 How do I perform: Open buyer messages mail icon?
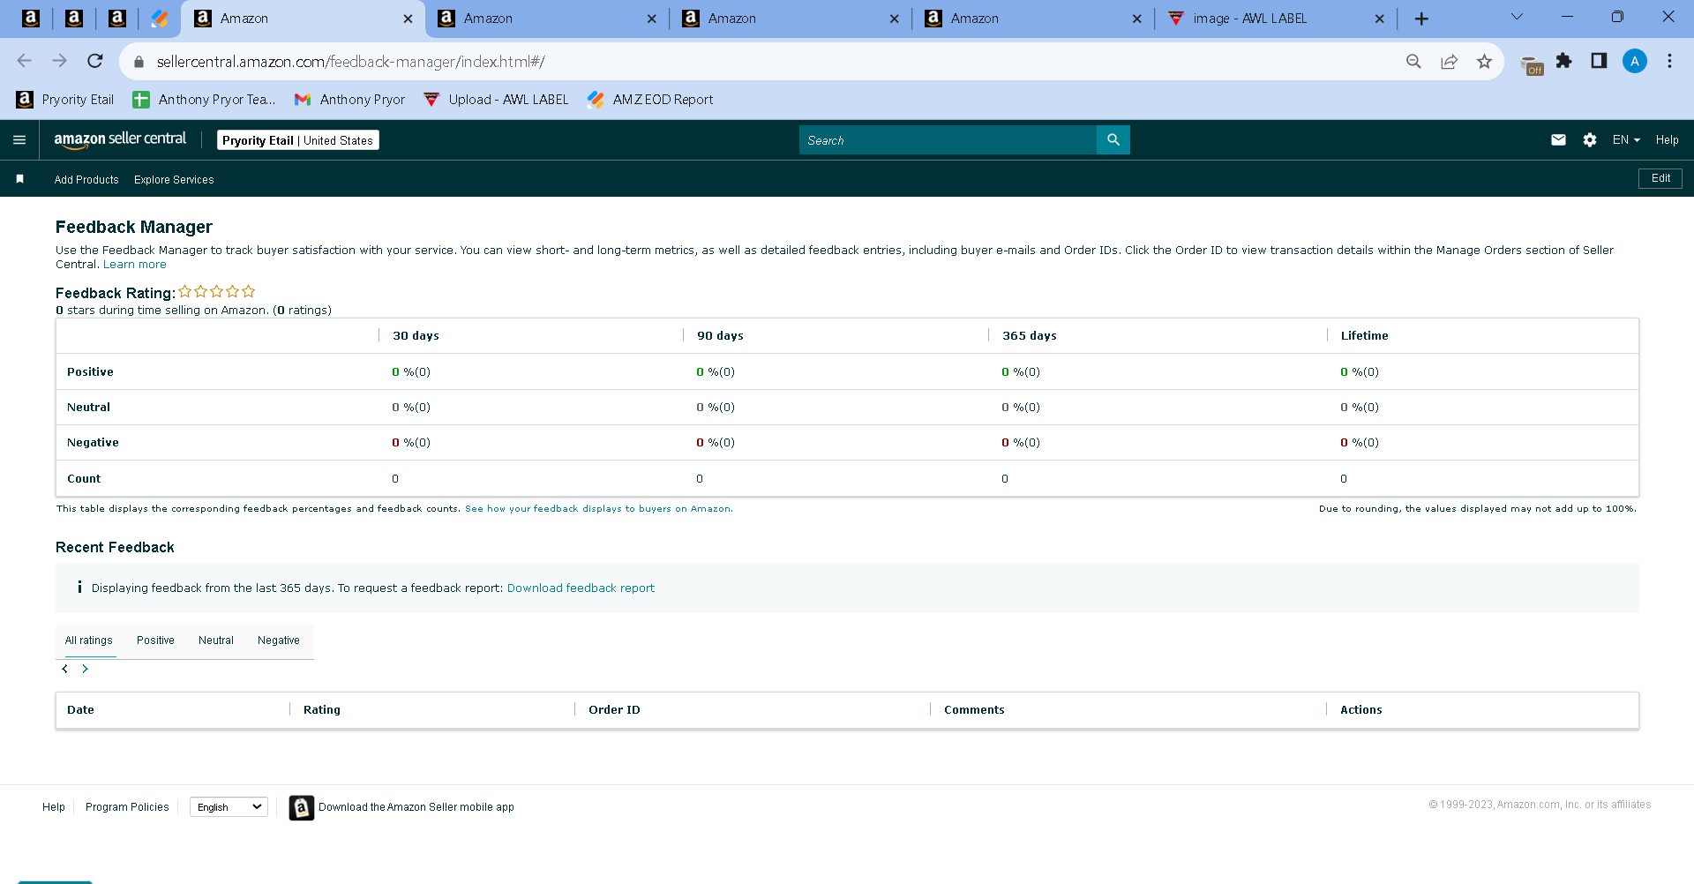click(1558, 140)
